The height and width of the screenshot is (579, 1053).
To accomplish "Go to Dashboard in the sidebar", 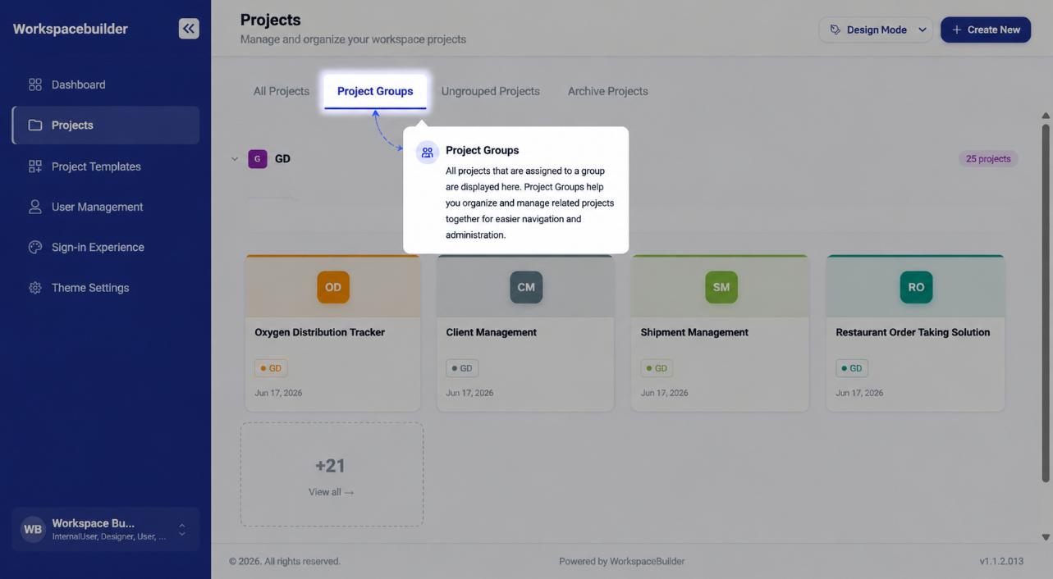I will [x=106, y=84].
